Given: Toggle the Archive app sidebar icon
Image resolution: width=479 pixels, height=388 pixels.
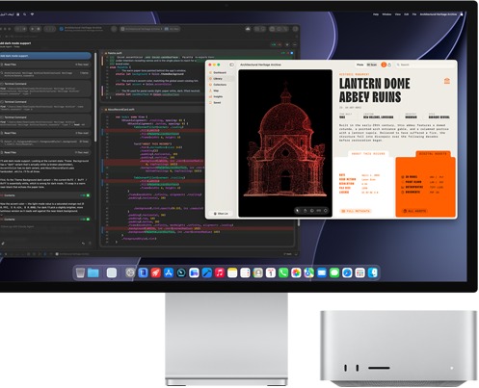Looking at the screenshot, I should pos(231,65).
